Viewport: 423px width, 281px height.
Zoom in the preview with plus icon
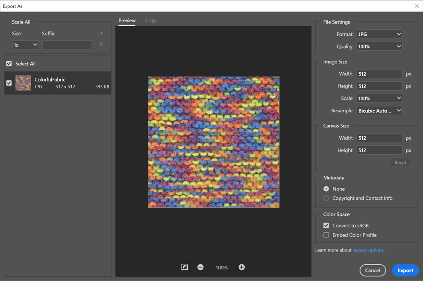coord(242,267)
